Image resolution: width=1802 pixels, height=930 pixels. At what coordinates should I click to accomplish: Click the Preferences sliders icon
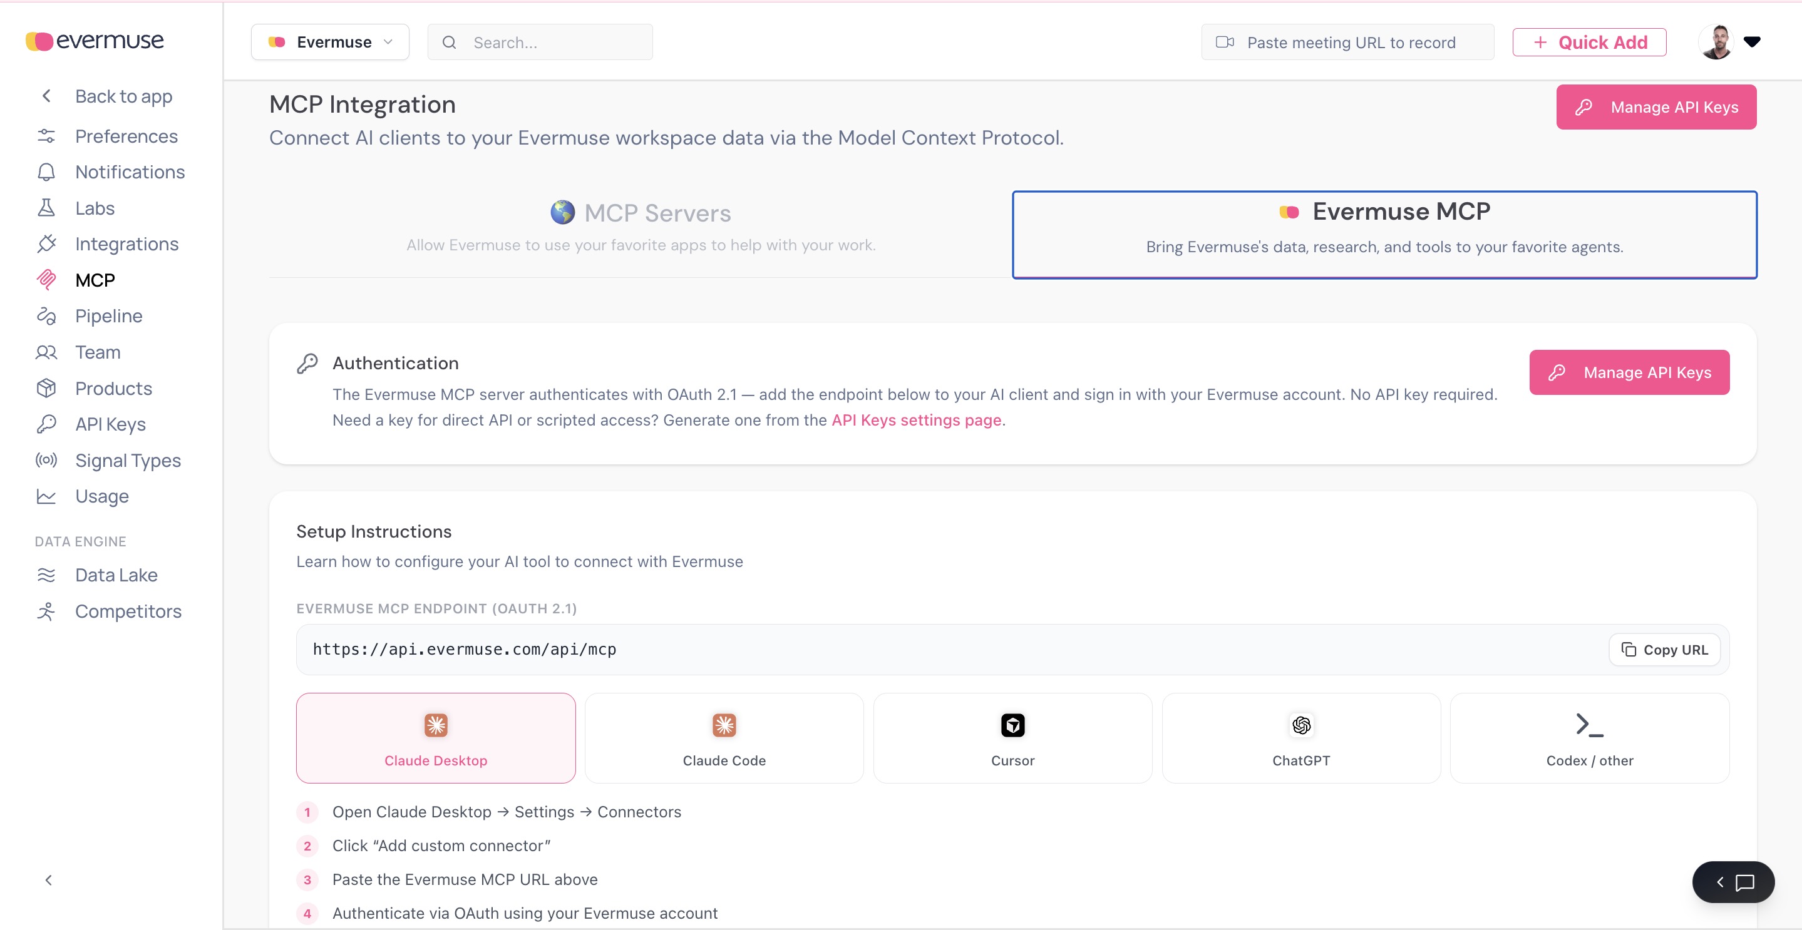(x=46, y=136)
